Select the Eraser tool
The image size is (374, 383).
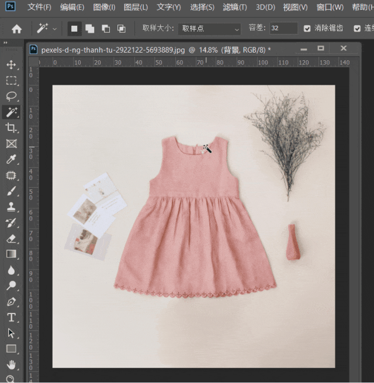coord(11,239)
